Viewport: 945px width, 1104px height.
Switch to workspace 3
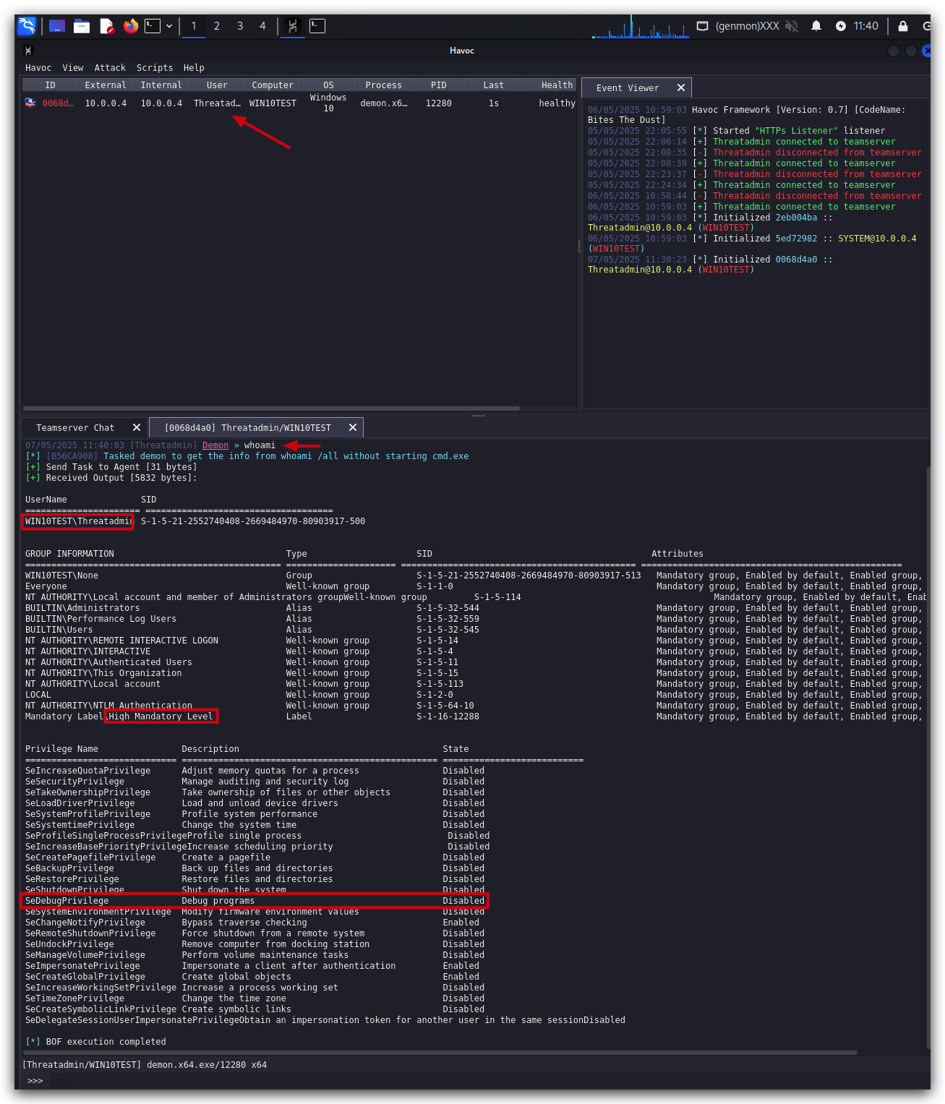coord(240,26)
